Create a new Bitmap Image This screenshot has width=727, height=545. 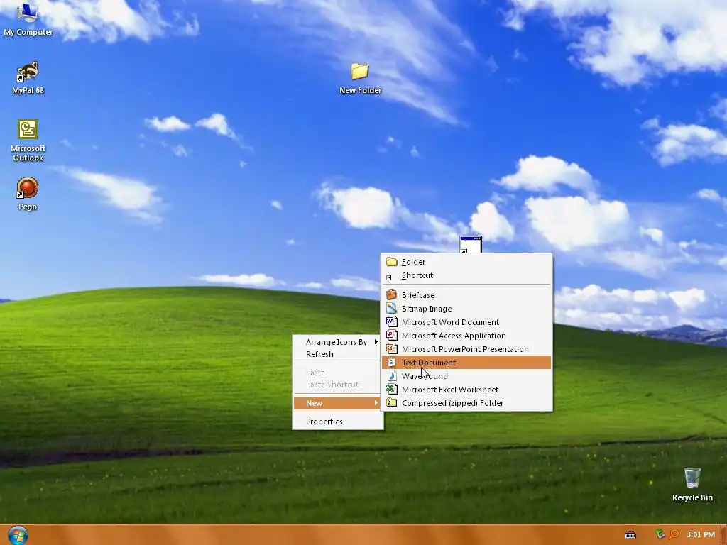click(x=466, y=309)
